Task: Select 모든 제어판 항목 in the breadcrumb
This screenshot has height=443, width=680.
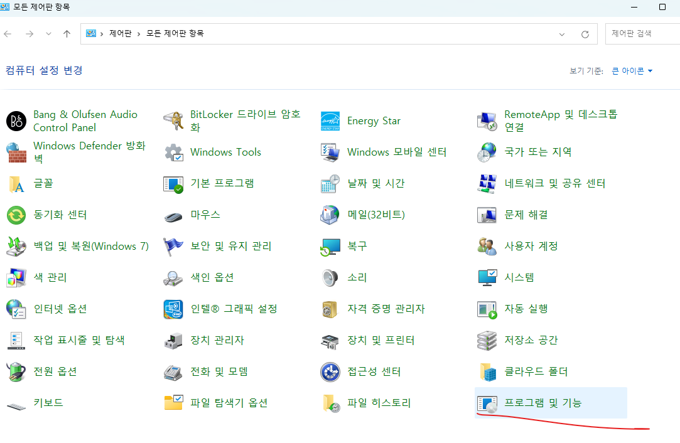Action: [x=173, y=33]
